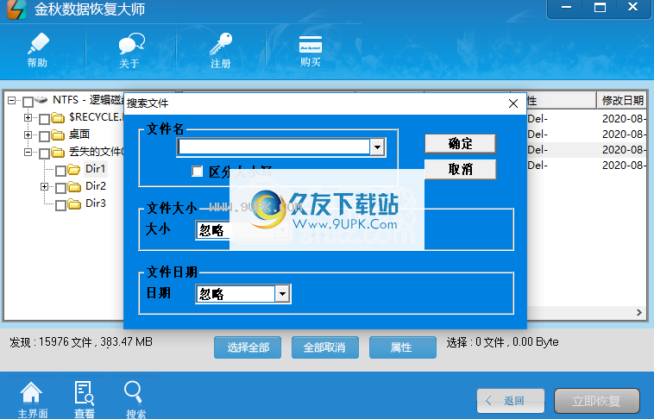Image resolution: width=654 pixels, height=419 pixels.
Task: Check the 桌面 folder checkbox
Action: [x=44, y=136]
